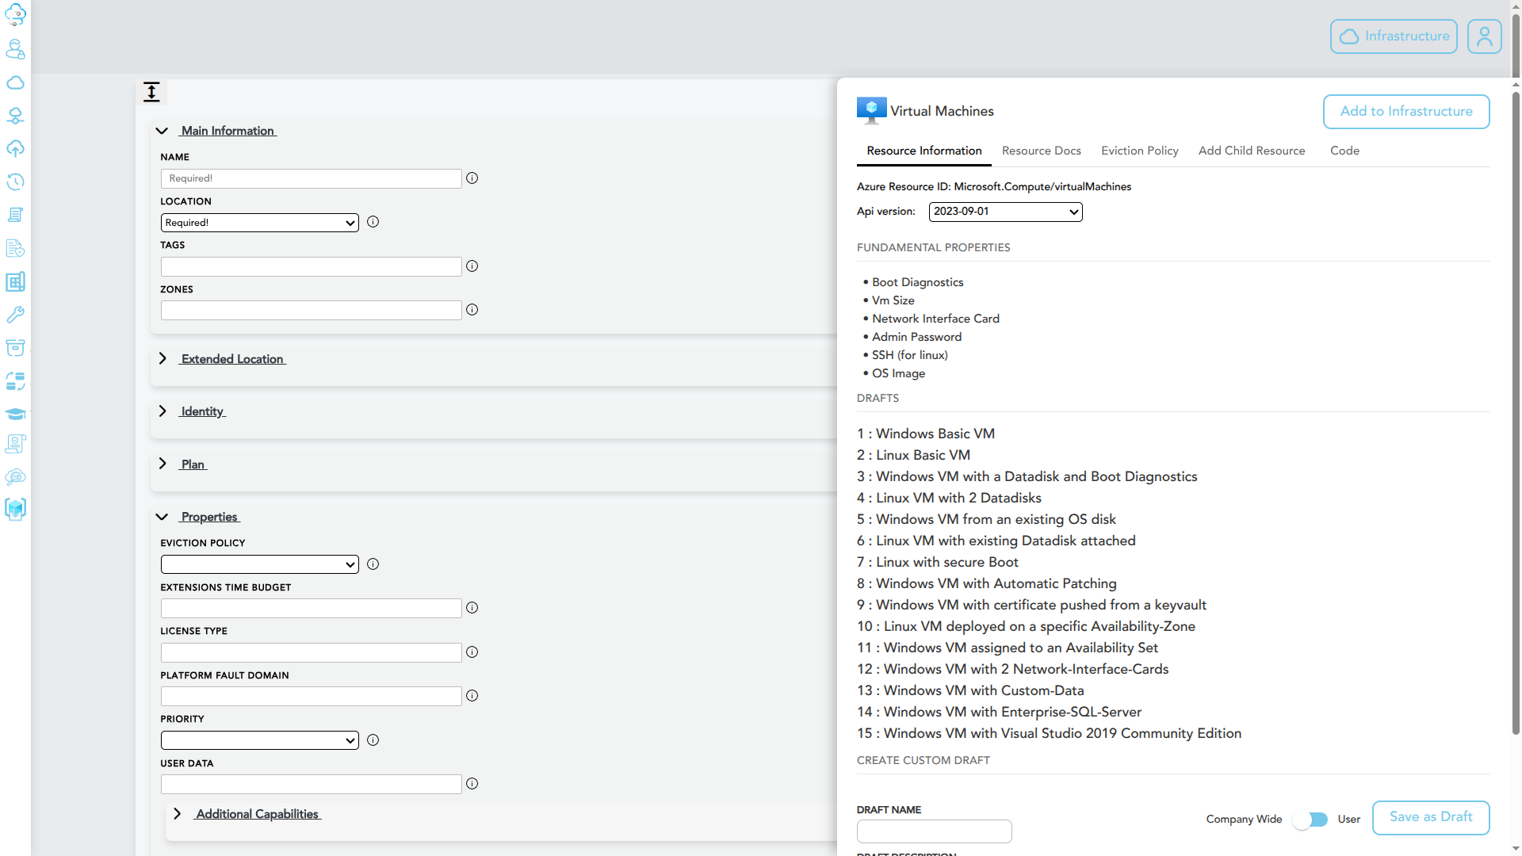Switch to the Code tab

pyautogui.click(x=1344, y=151)
